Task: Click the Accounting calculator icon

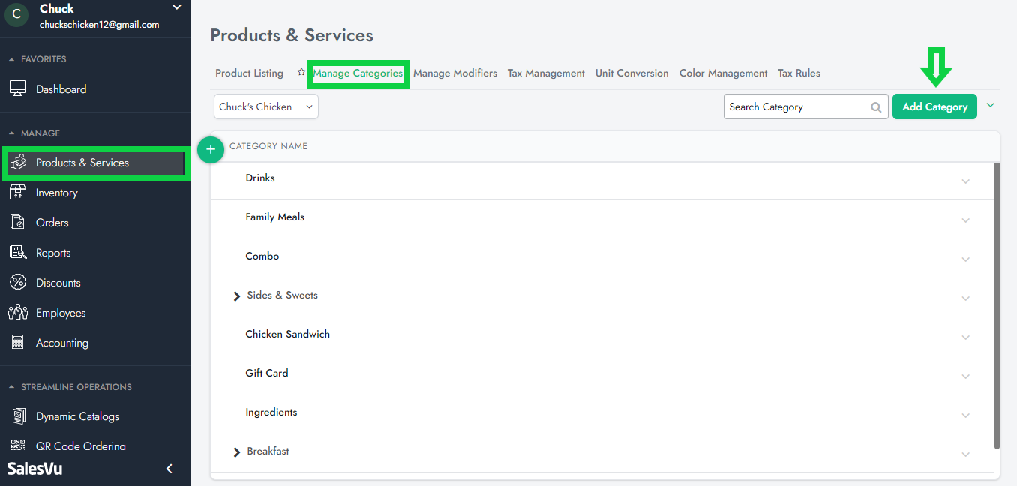Action: (x=17, y=343)
